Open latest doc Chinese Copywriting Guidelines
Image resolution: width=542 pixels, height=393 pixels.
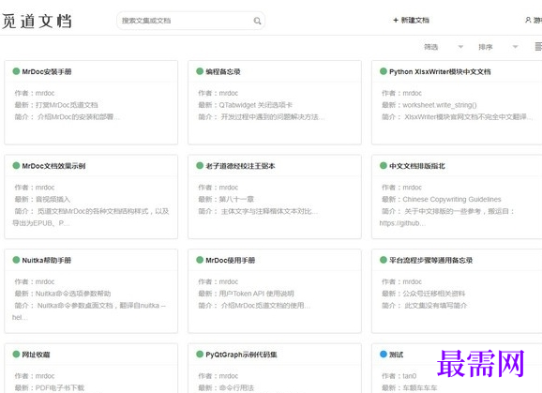click(452, 200)
